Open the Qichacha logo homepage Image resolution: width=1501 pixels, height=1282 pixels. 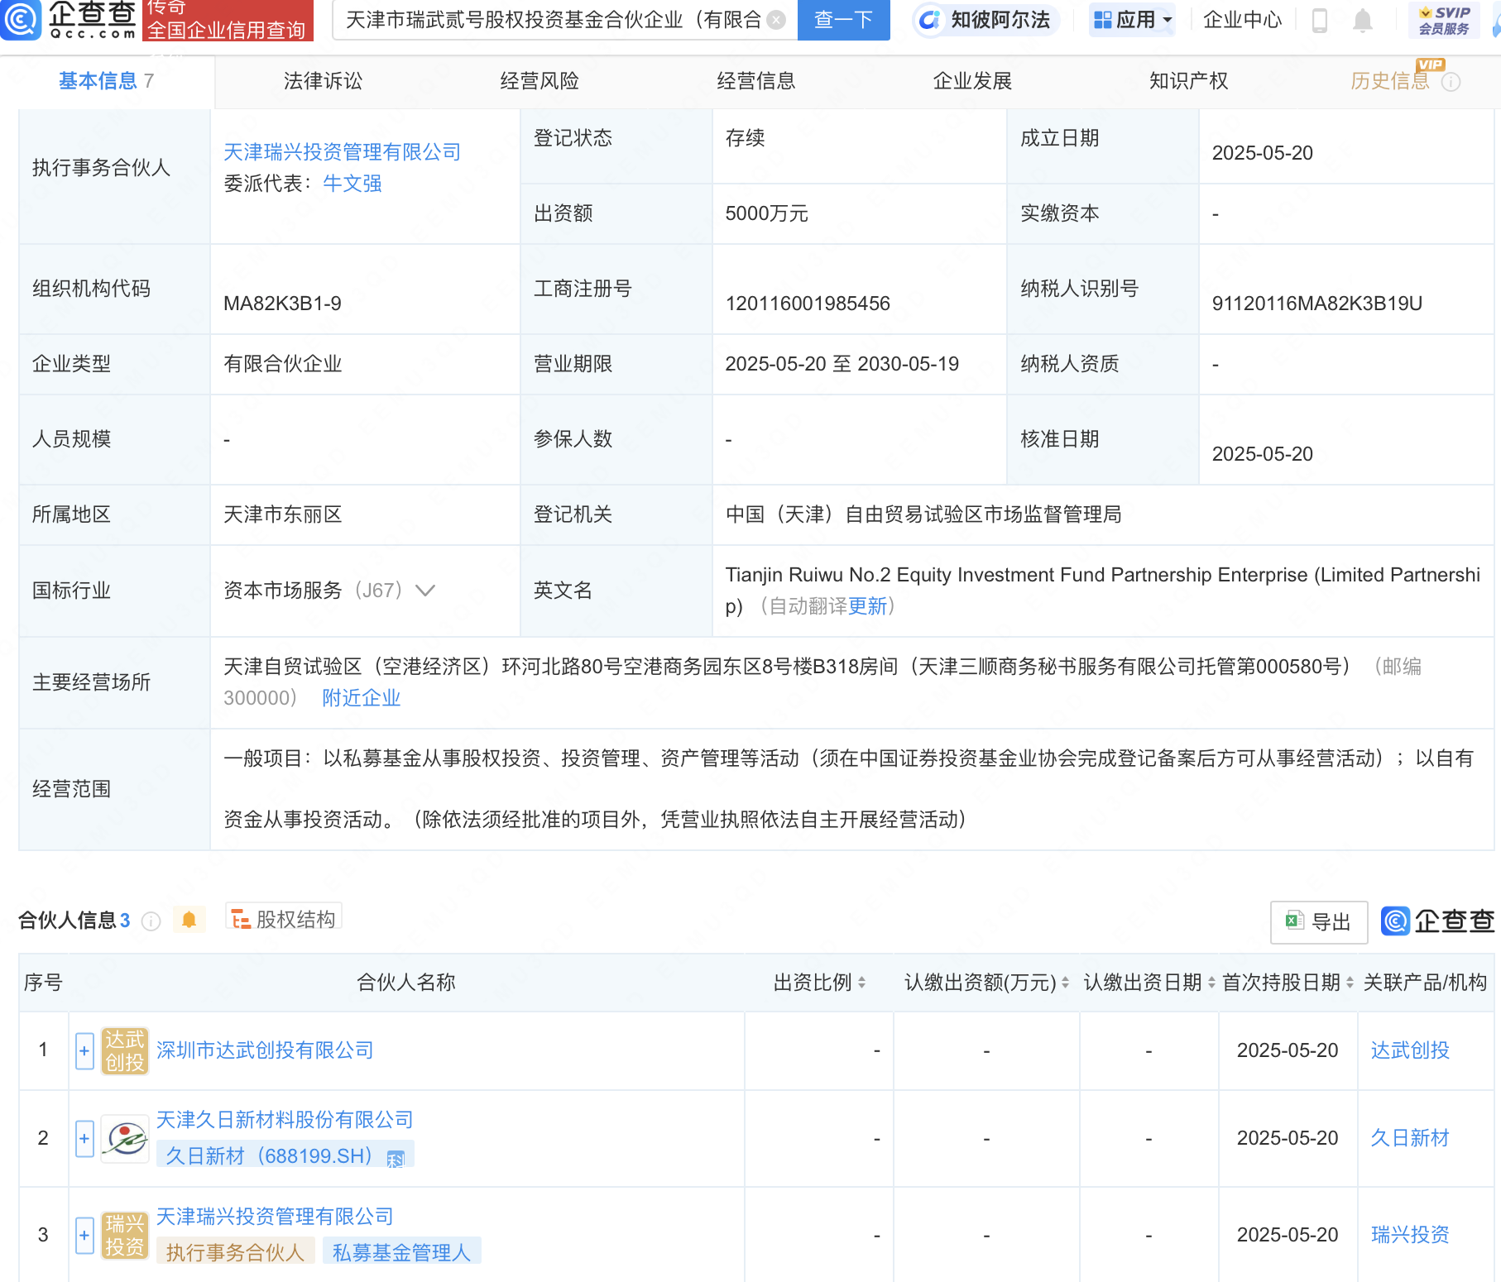69,20
